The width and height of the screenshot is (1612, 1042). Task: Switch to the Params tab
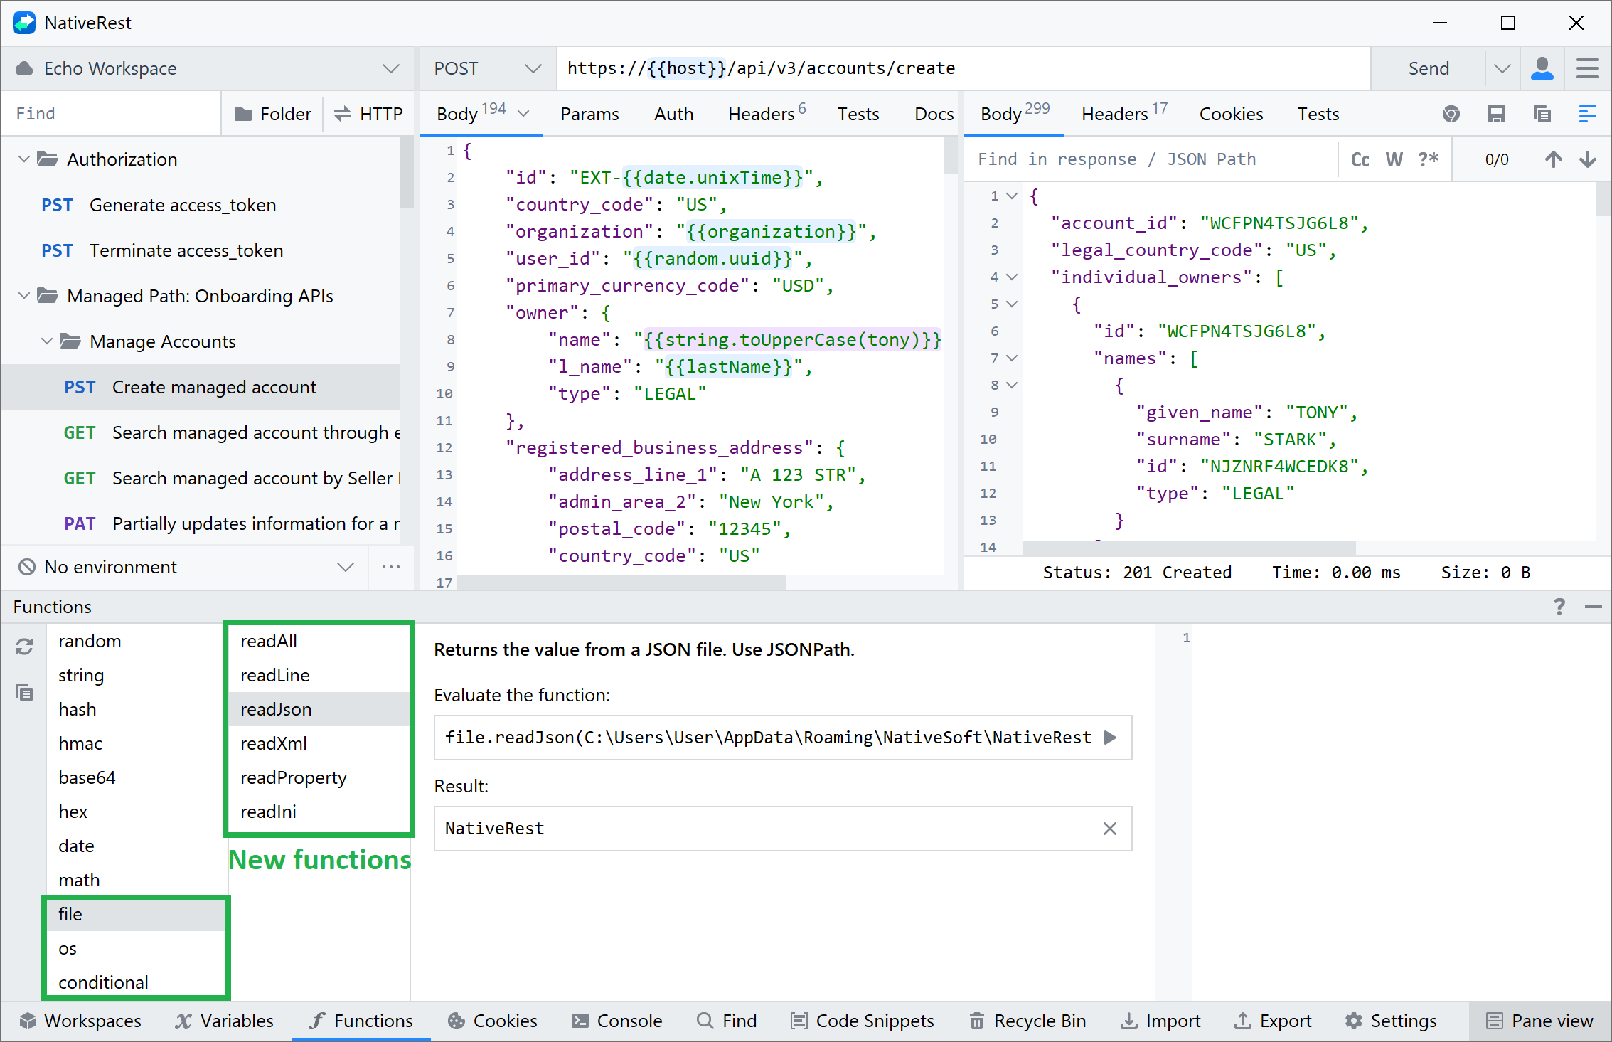589,114
